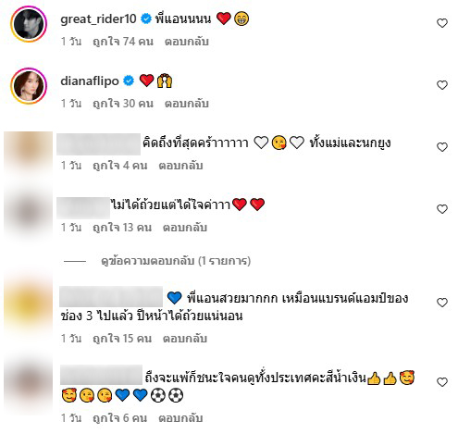Click ตอบกลับ under the 6-likes comment
This screenshot has height=434, width=458.
pyautogui.click(x=180, y=418)
